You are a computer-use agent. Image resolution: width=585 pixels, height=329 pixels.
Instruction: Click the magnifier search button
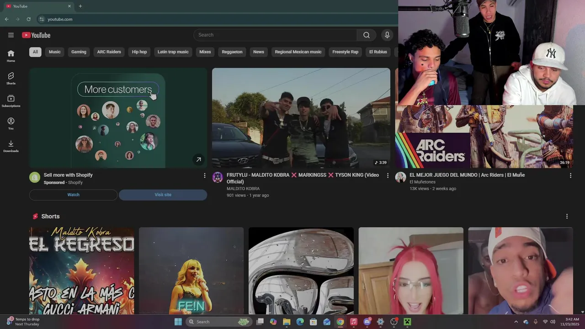367,35
